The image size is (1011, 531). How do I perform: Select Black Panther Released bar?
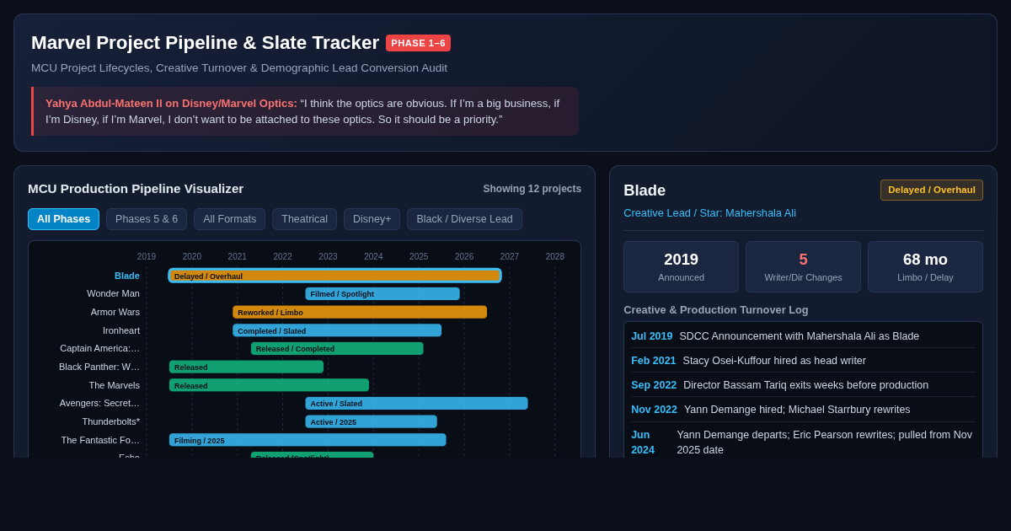[246, 367]
